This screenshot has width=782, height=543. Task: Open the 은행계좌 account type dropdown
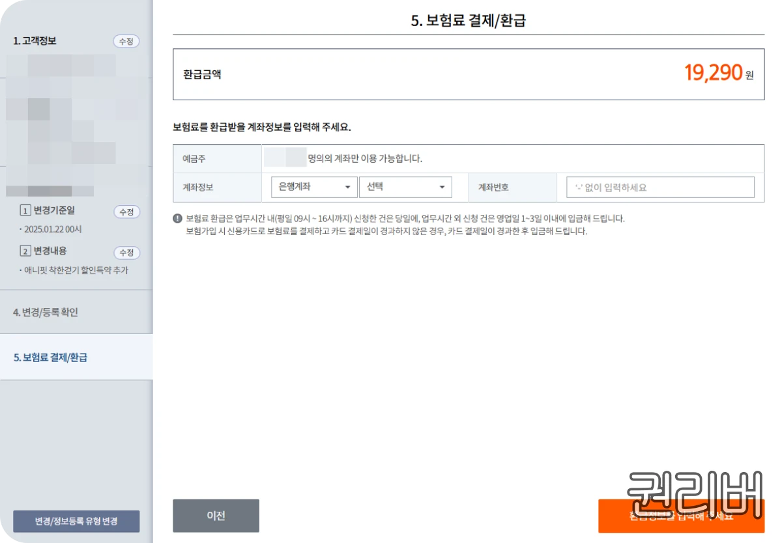click(x=313, y=187)
